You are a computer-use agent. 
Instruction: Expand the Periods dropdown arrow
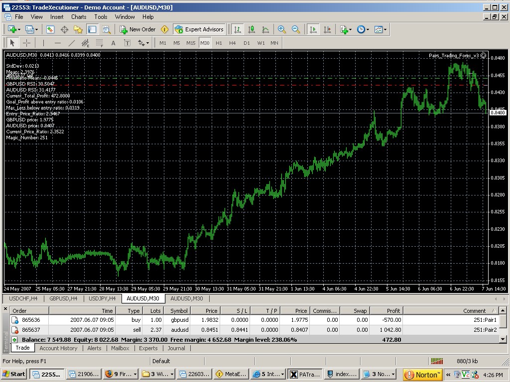368,29
